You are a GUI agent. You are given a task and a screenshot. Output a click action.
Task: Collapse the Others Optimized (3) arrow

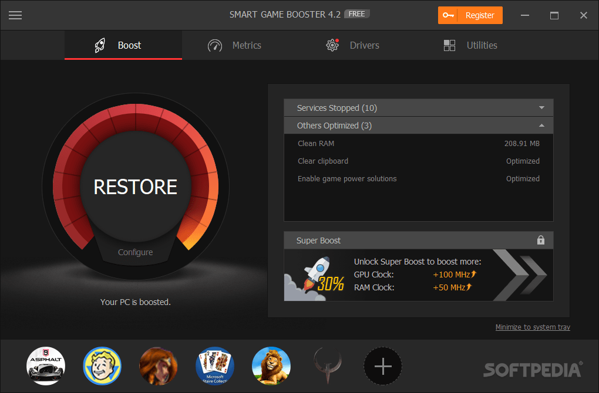tap(541, 126)
